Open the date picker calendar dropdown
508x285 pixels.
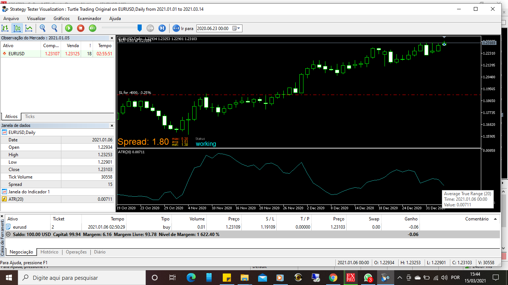pyautogui.click(x=237, y=28)
